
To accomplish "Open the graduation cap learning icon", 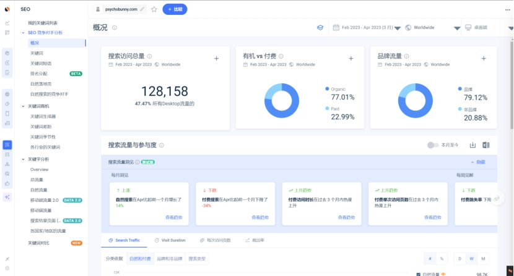I will [320, 28].
